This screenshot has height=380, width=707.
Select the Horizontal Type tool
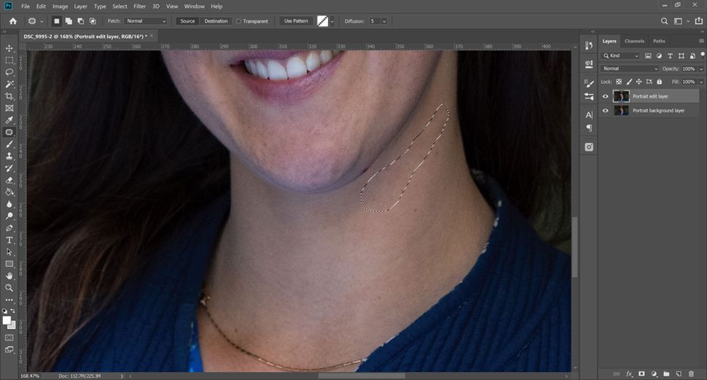pos(9,240)
